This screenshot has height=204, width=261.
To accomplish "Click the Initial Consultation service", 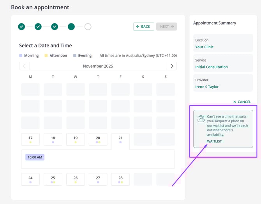I will click(x=212, y=67).
